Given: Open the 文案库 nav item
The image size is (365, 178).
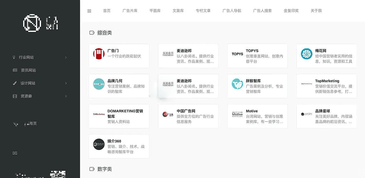Looking at the screenshot, I should coord(178,11).
